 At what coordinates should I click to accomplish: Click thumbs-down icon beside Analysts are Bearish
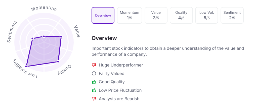[x=94, y=99]
